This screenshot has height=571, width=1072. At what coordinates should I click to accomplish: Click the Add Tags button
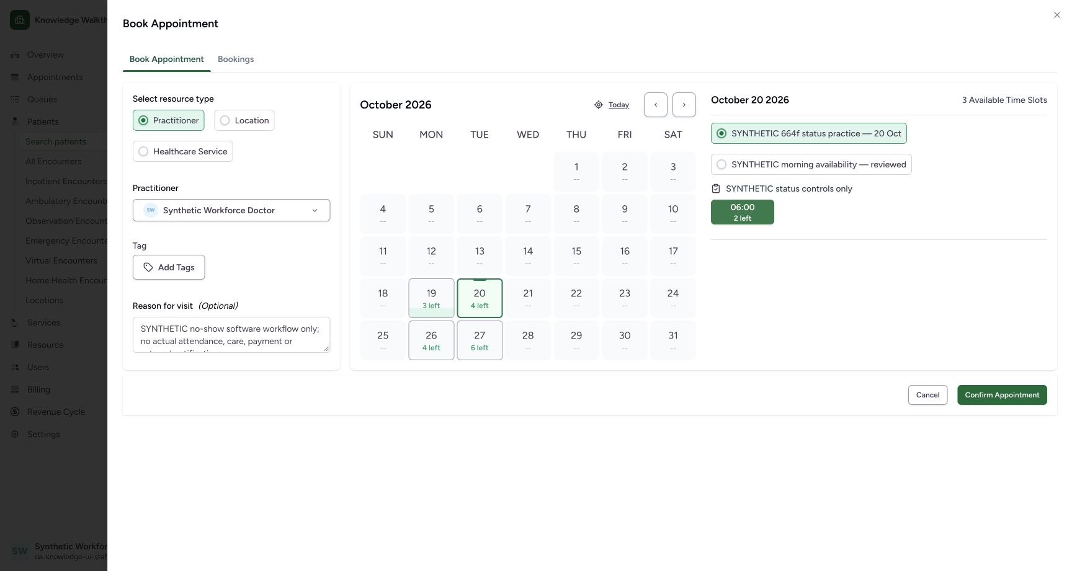pyautogui.click(x=169, y=267)
